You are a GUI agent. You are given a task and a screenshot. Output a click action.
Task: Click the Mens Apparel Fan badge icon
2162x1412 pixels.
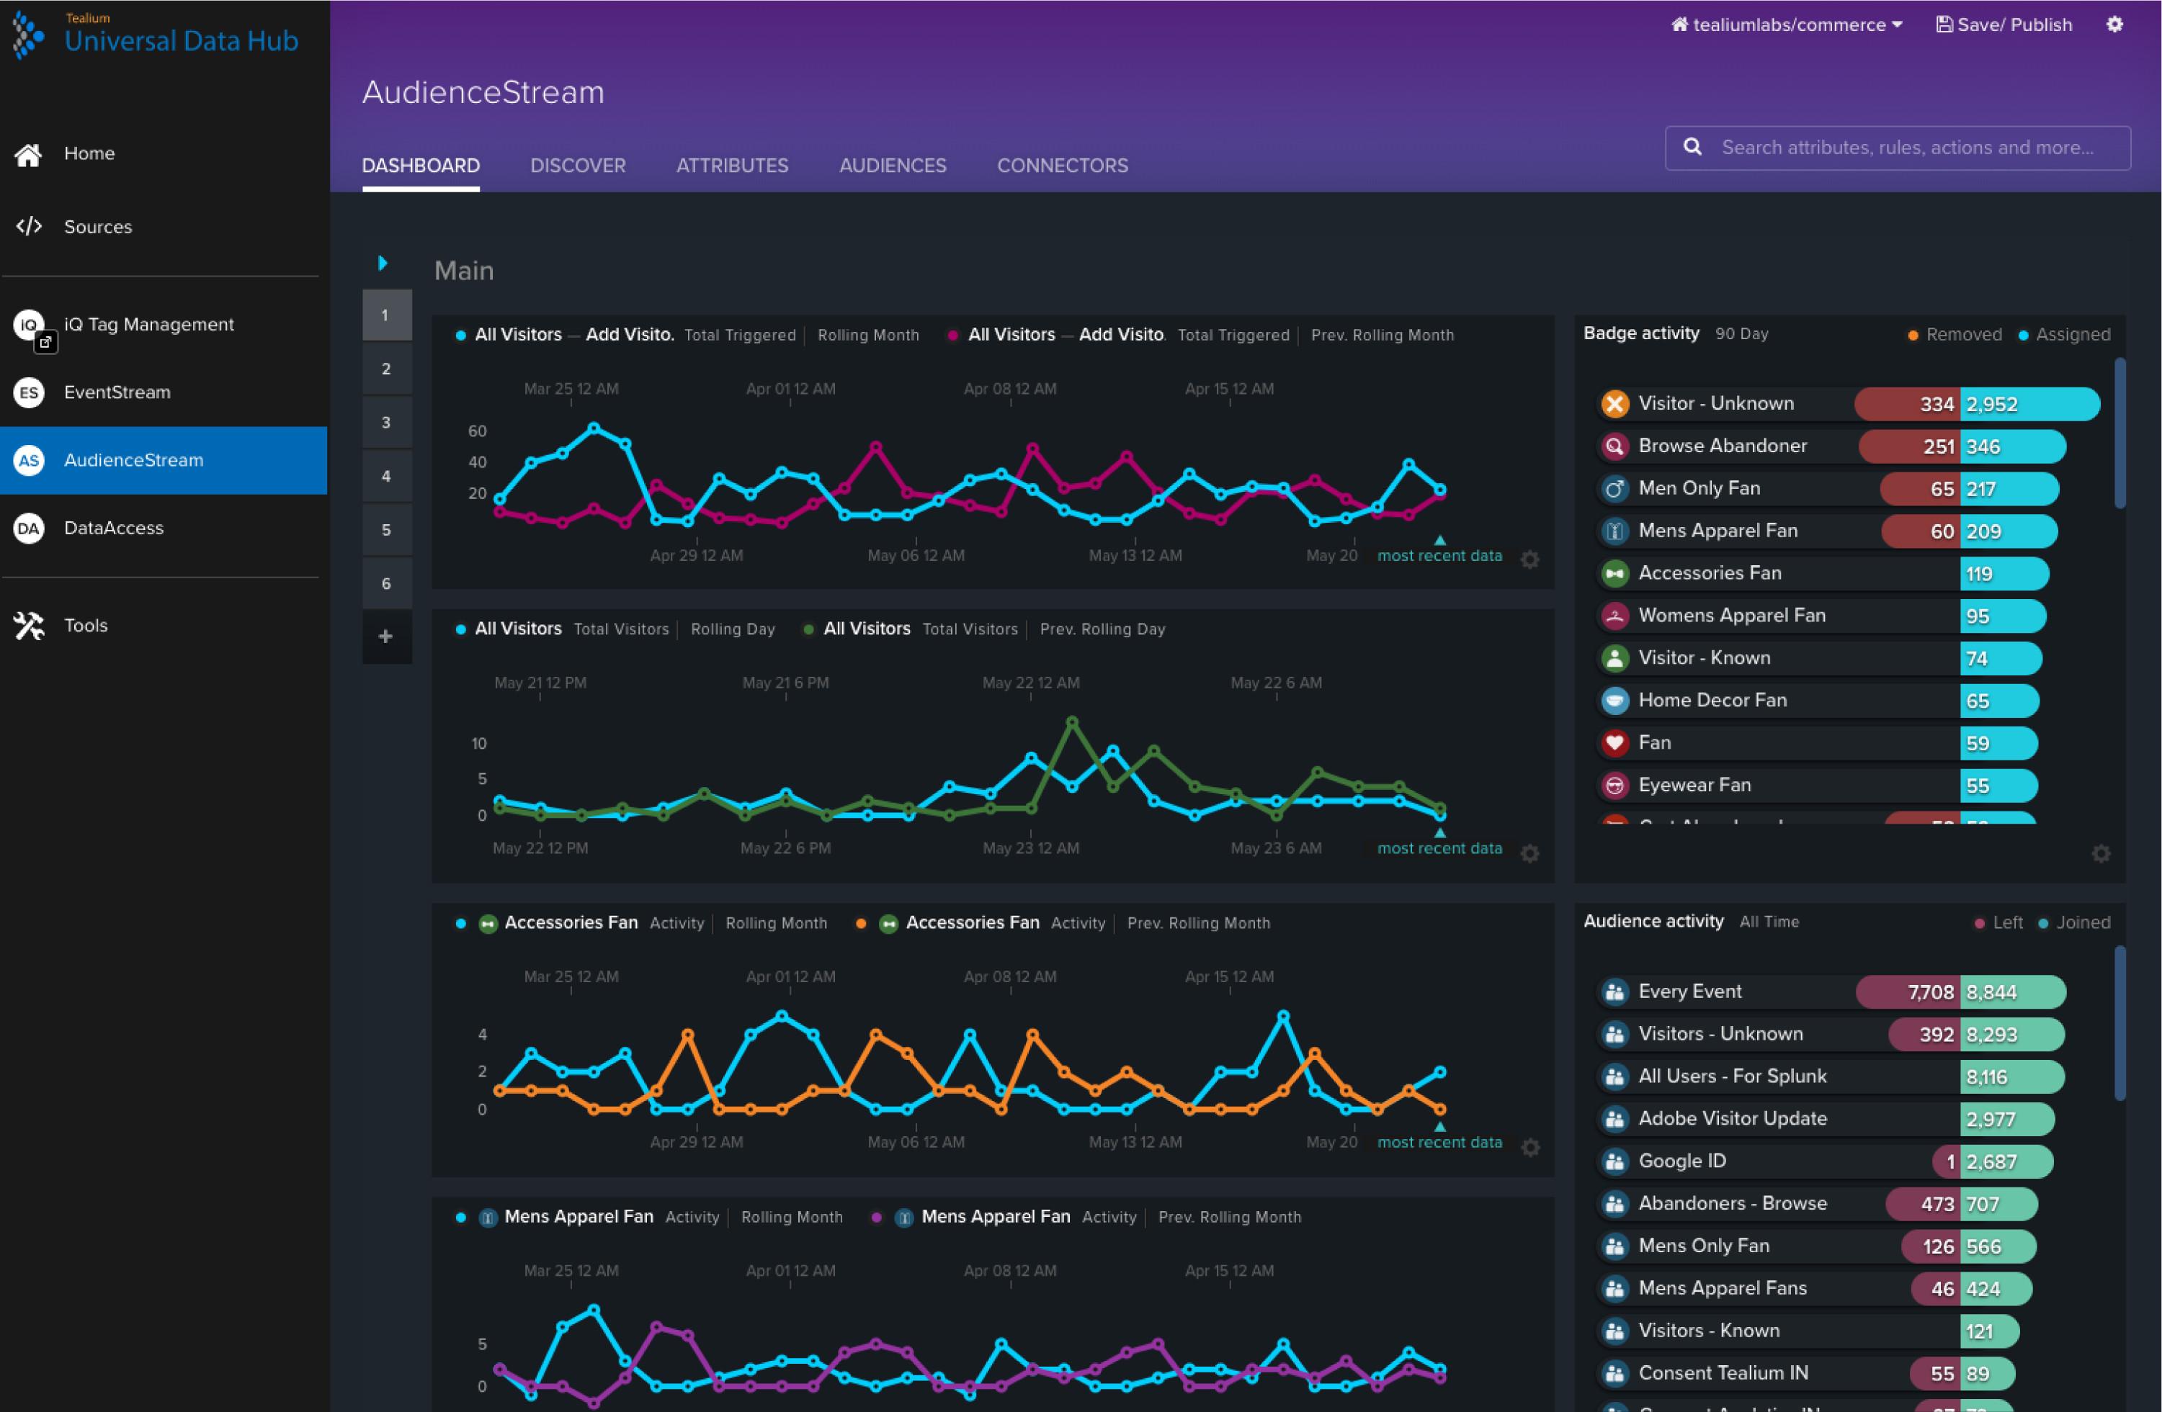click(x=1614, y=531)
